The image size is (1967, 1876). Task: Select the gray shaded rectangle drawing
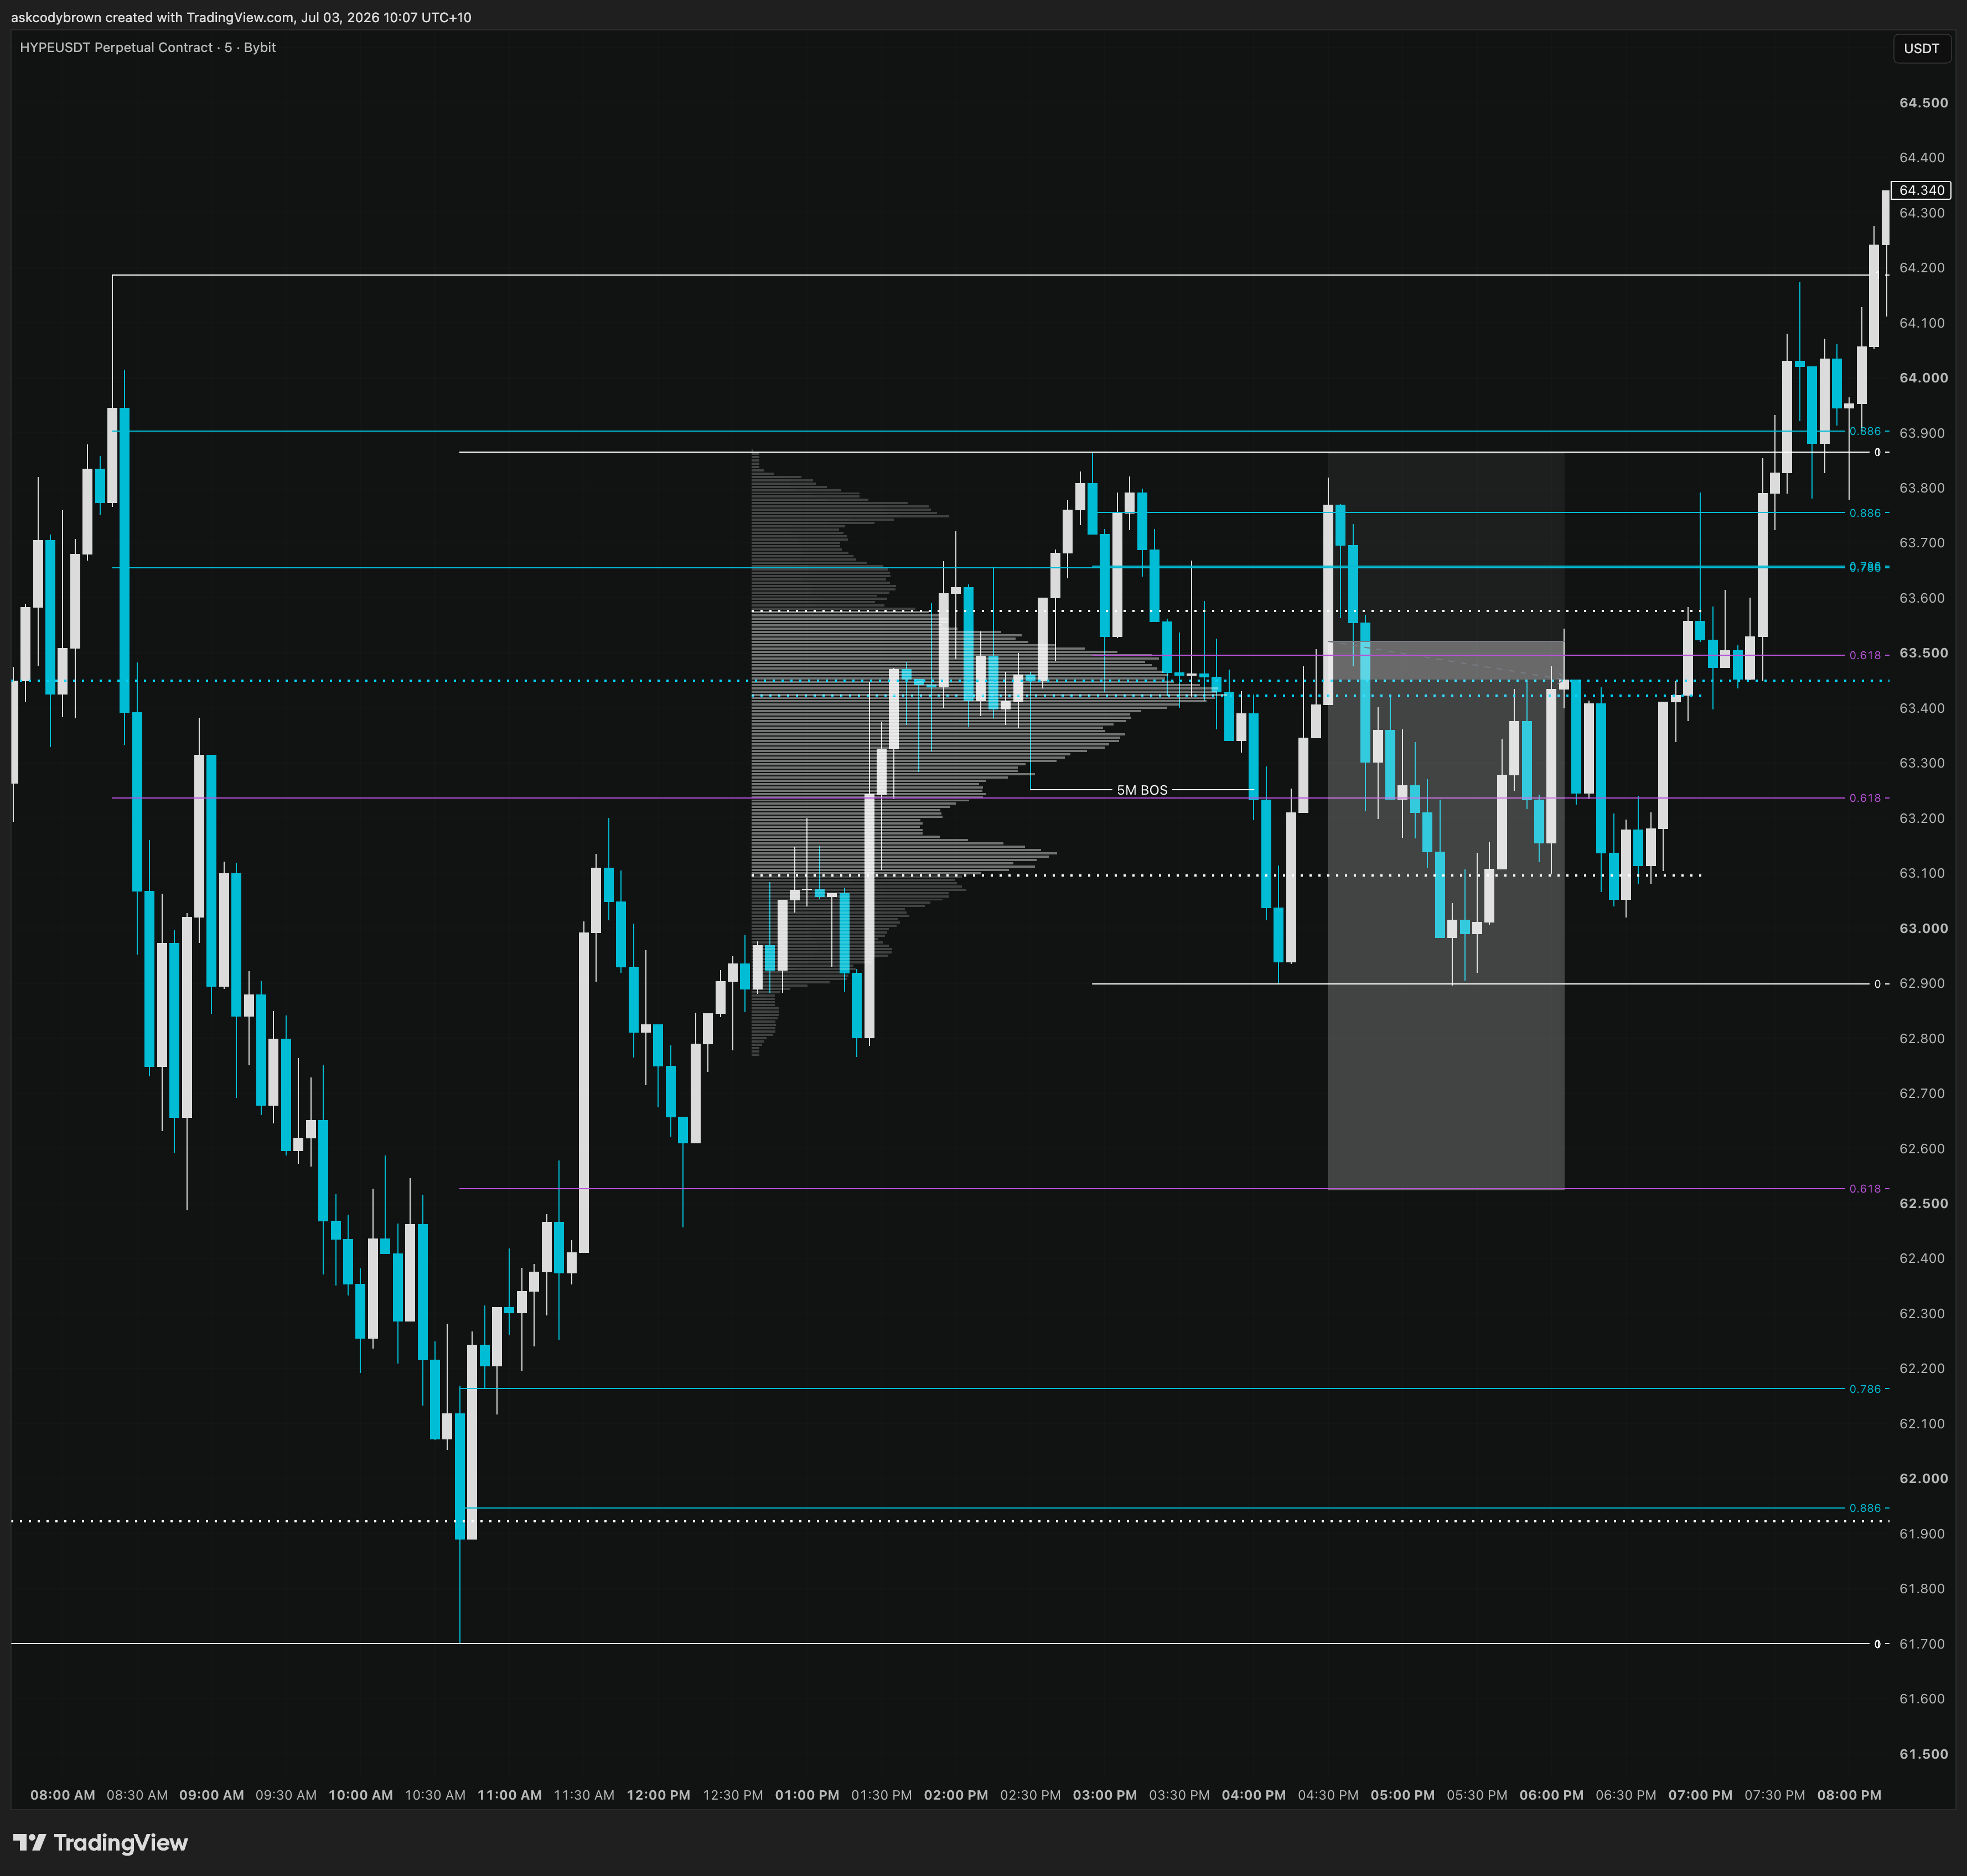[1446, 822]
